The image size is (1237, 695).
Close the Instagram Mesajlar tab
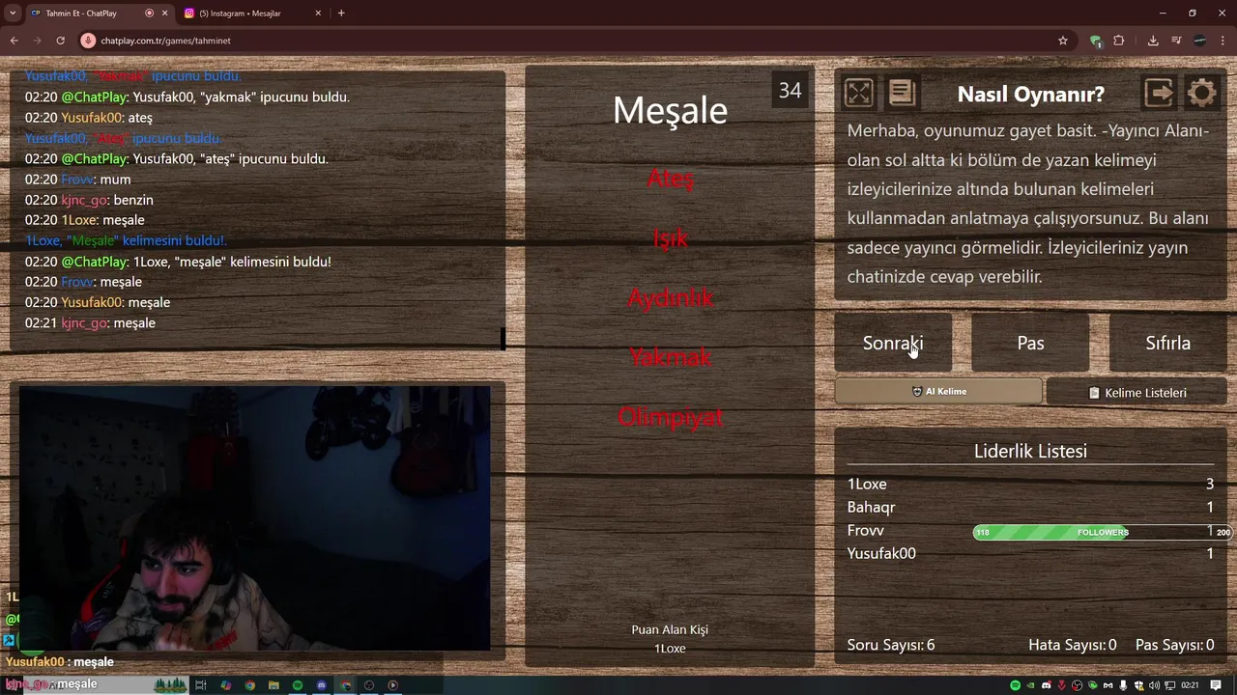pyautogui.click(x=319, y=14)
